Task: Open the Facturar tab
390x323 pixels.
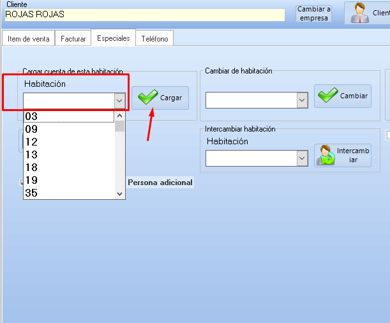Action: point(73,39)
